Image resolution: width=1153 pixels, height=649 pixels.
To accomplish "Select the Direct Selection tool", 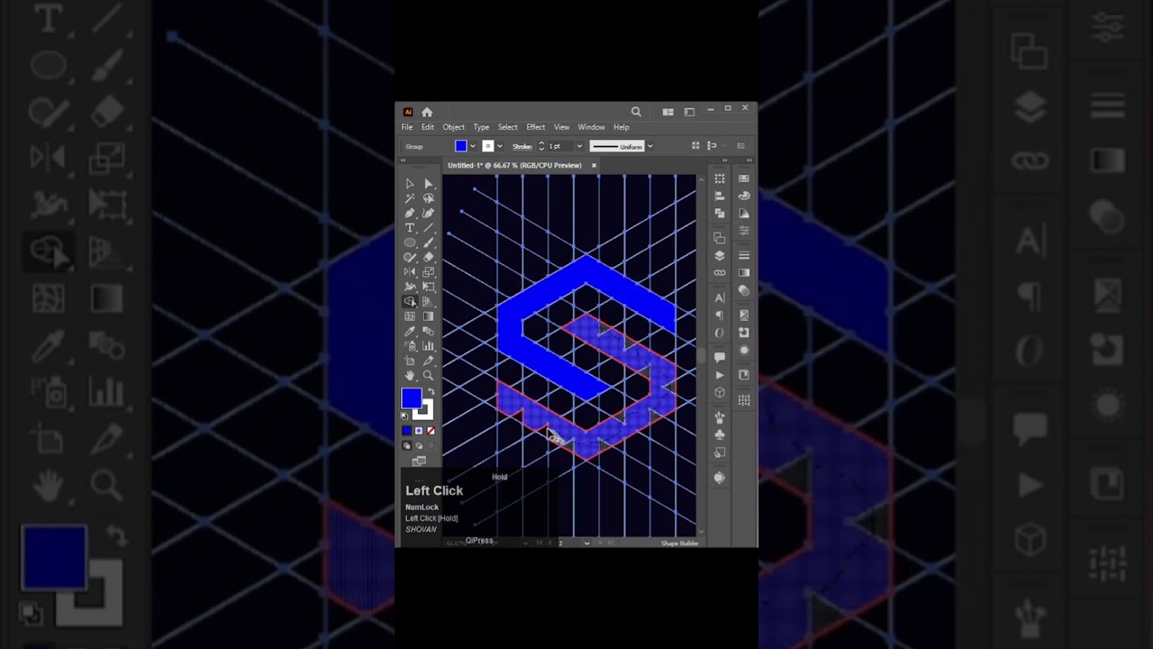I will pyautogui.click(x=428, y=184).
